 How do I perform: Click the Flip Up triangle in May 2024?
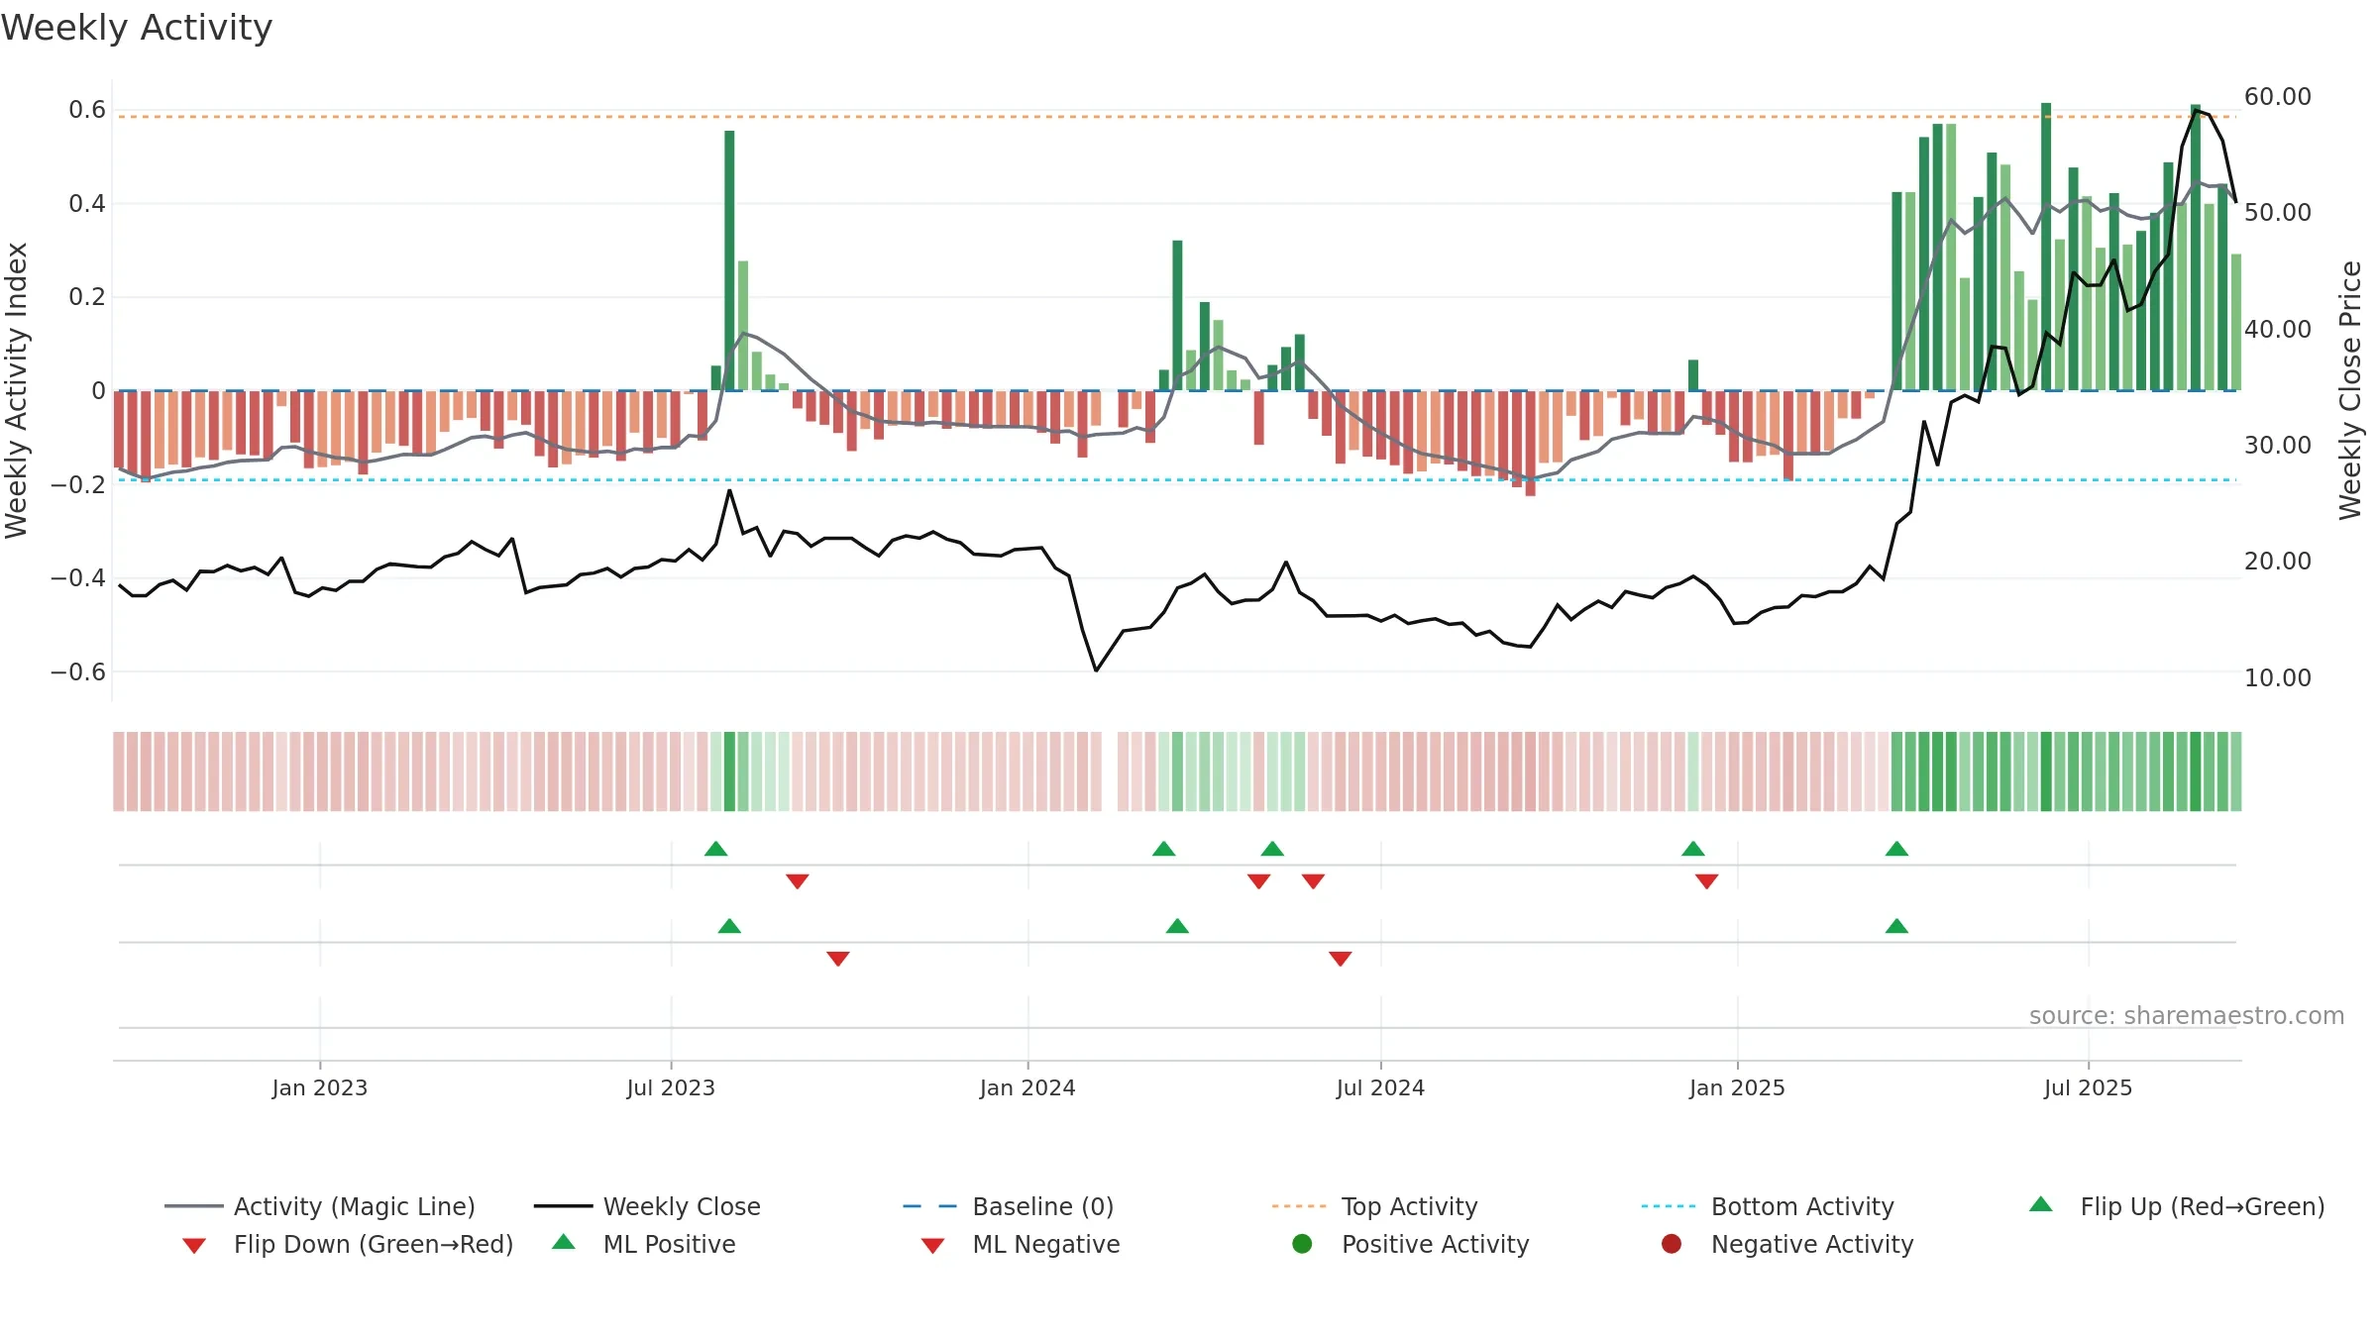[x=1272, y=849]
